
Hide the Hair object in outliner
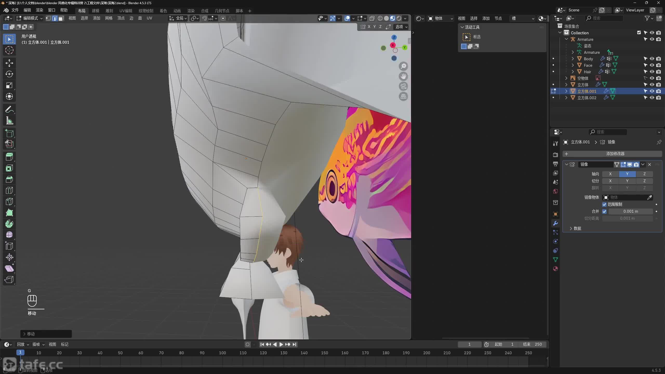click(x=652, y=72)
